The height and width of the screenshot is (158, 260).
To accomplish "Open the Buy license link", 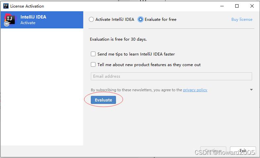I will pos(242,20).
